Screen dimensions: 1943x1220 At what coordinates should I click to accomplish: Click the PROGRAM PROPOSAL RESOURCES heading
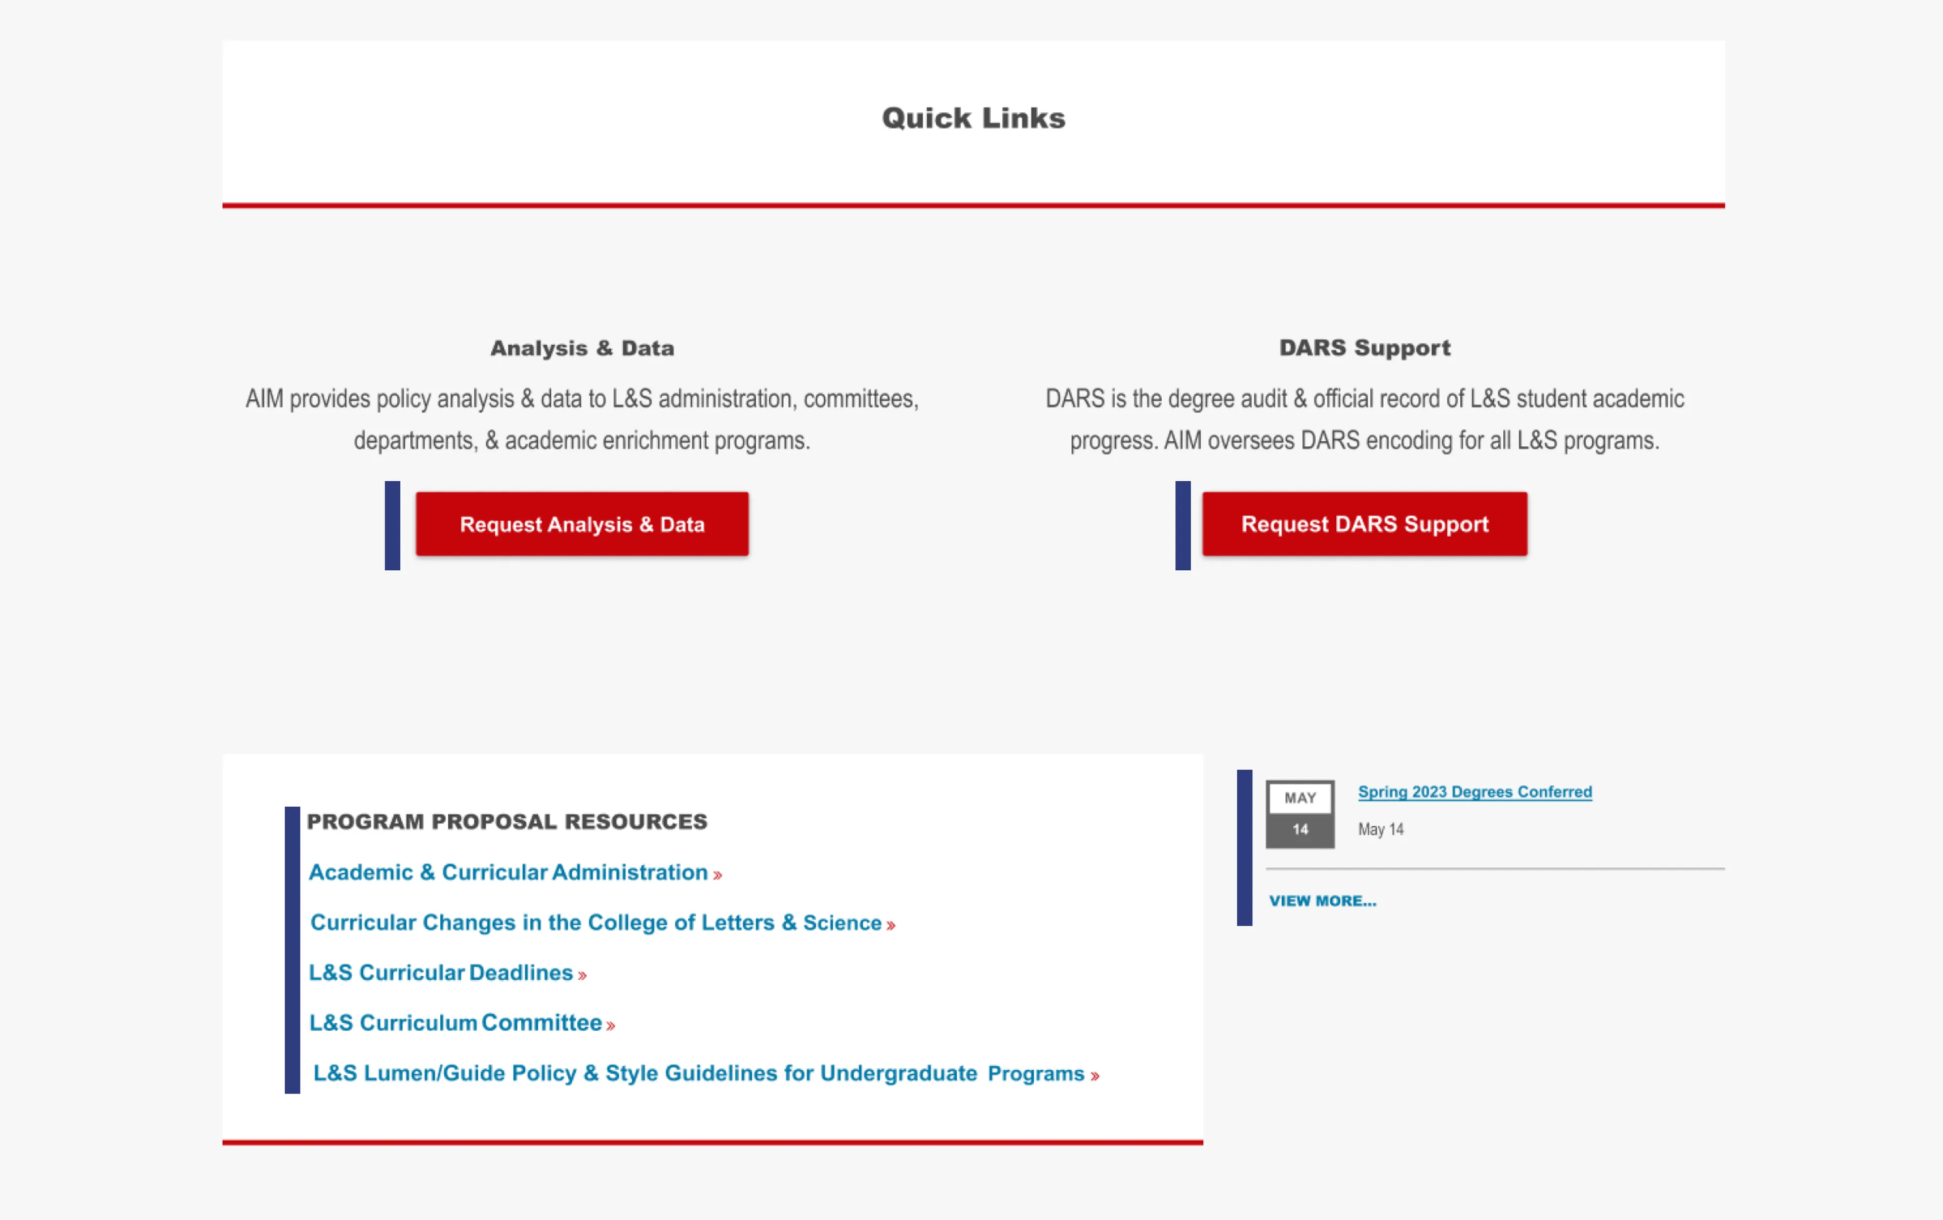tap(506, 821)
